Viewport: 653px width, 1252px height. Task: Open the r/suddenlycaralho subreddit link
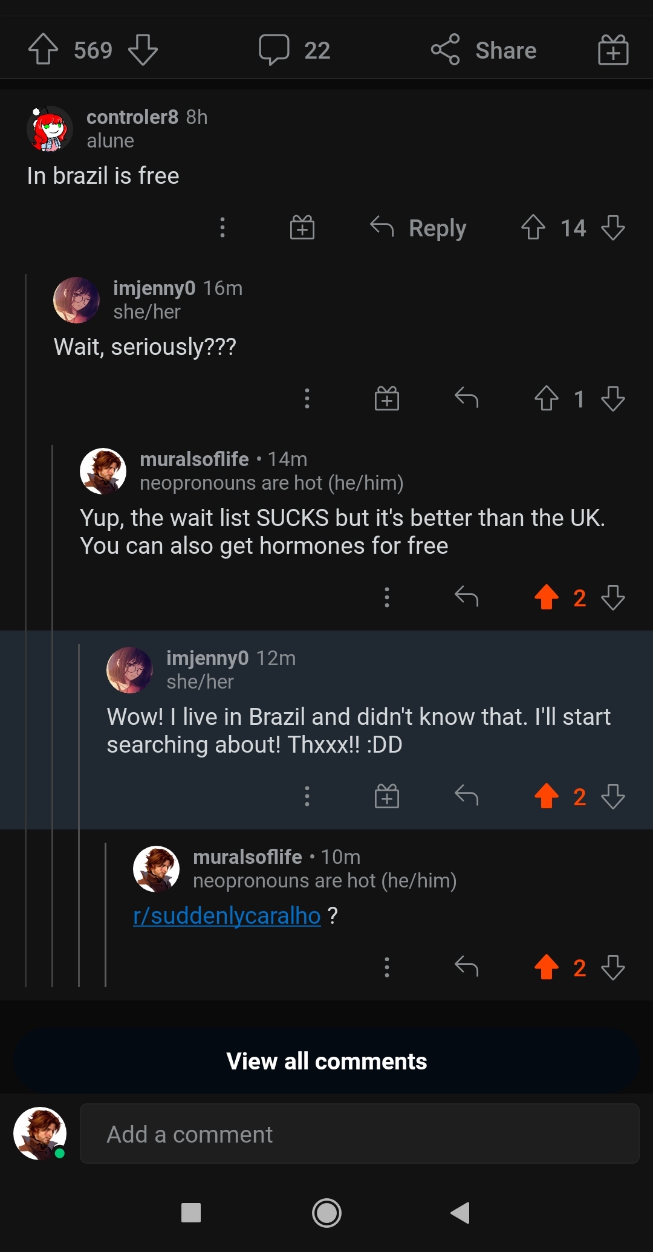[227, 916]
